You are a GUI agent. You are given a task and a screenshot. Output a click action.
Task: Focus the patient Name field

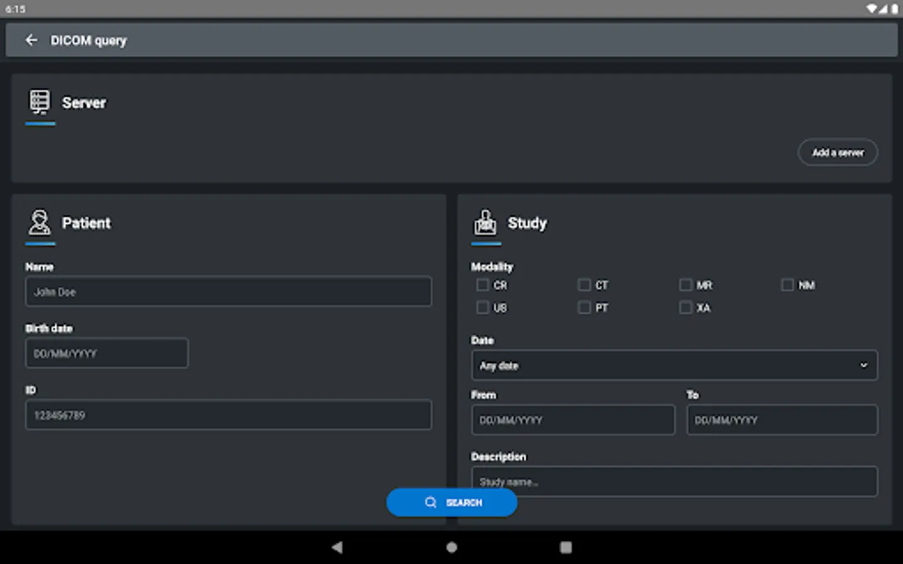[x=228, y=291]
